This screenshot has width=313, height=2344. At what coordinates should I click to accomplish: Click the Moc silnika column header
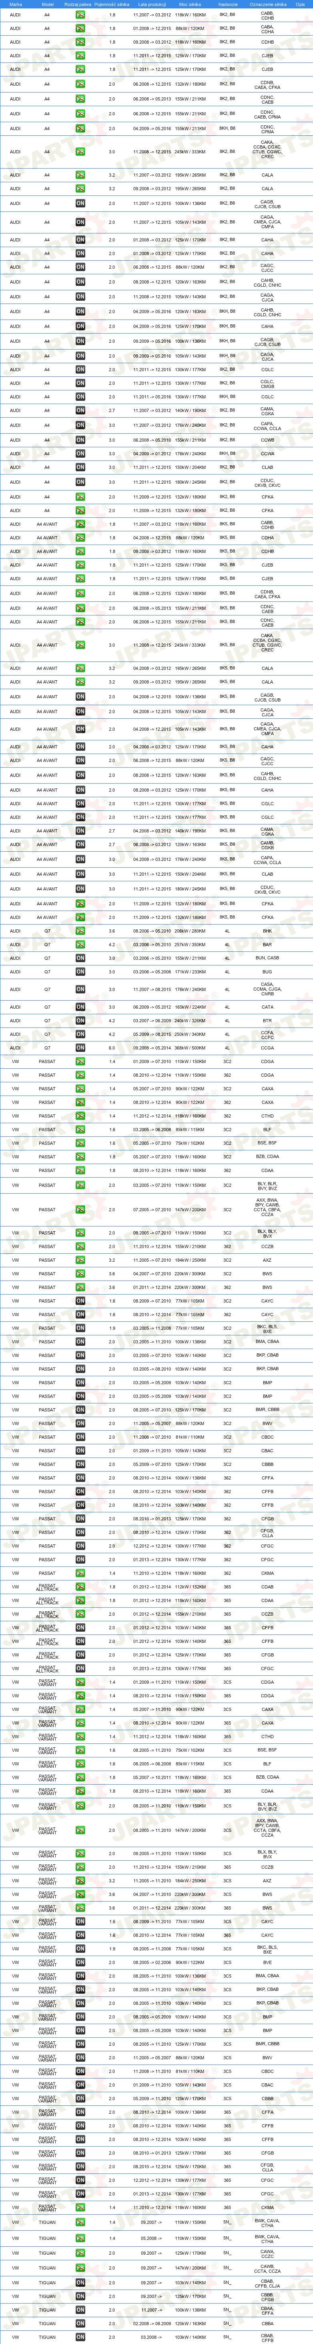(x=190, y=4)
